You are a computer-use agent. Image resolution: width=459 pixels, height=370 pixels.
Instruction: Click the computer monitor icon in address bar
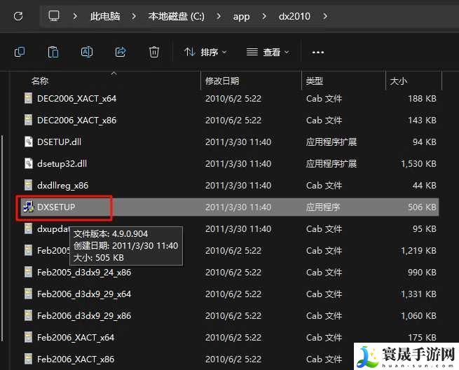coord(54,15)
